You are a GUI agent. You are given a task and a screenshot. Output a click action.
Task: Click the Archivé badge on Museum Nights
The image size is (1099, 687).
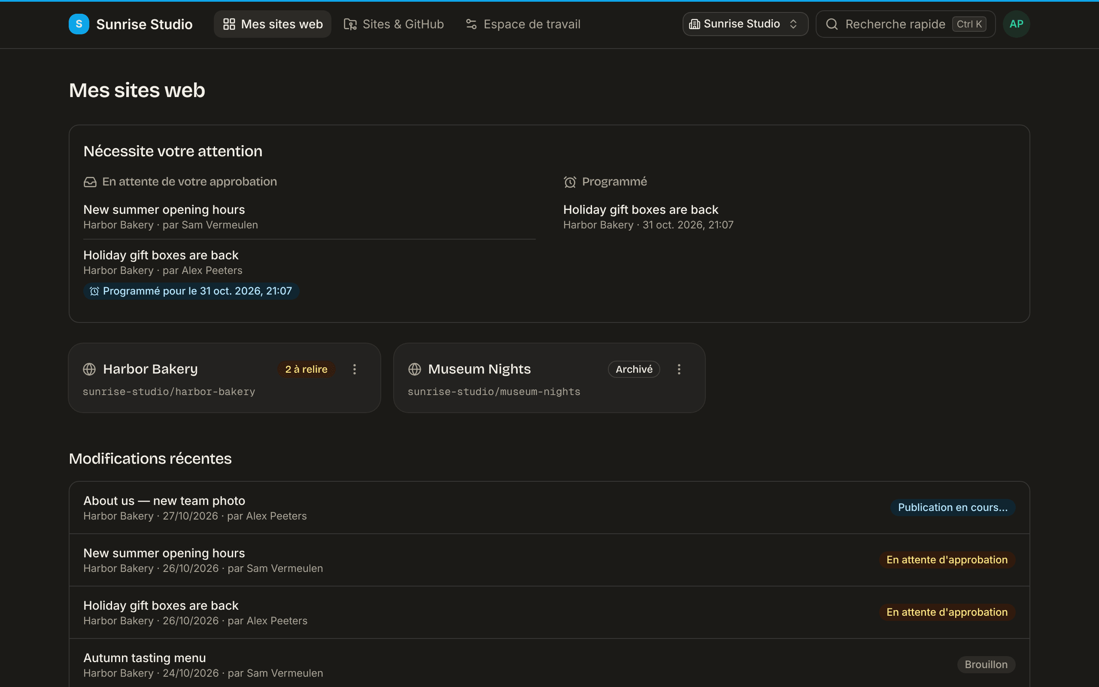634,369
